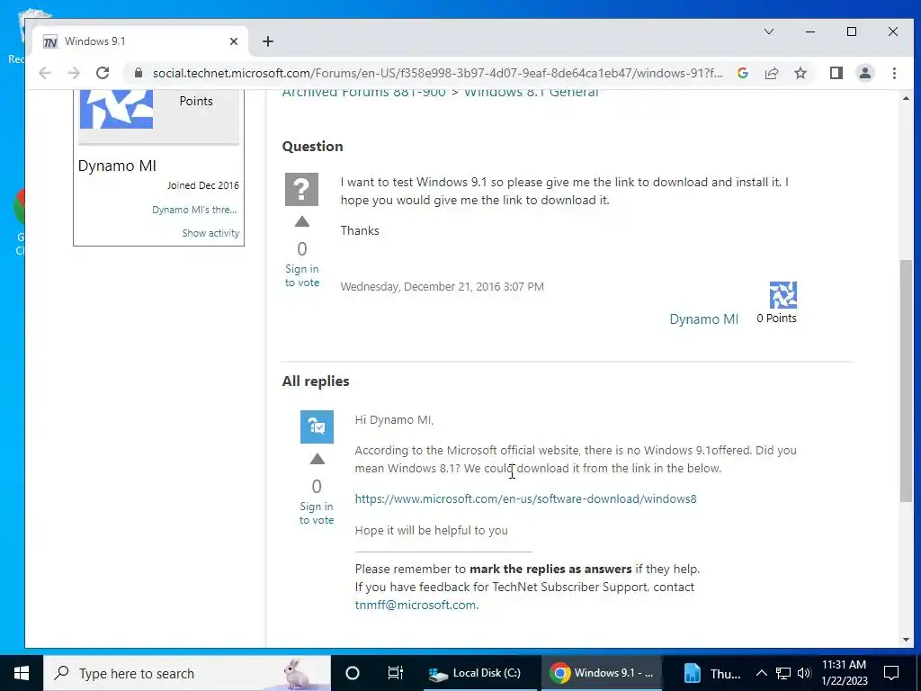Click the page scroll up arrow
This screenshot has width=921, height=691.
click(x=906, y=98)
